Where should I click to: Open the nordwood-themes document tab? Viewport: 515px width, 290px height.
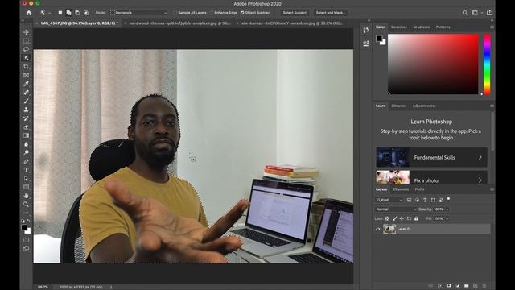pos(179,23)
